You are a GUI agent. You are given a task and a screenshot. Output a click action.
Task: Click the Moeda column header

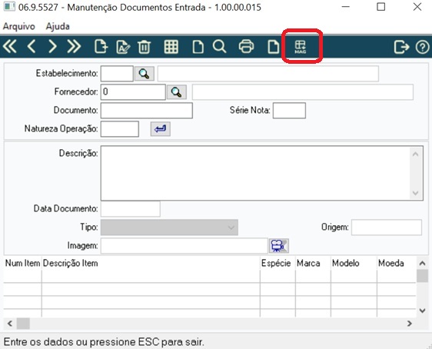coord(396,264)
